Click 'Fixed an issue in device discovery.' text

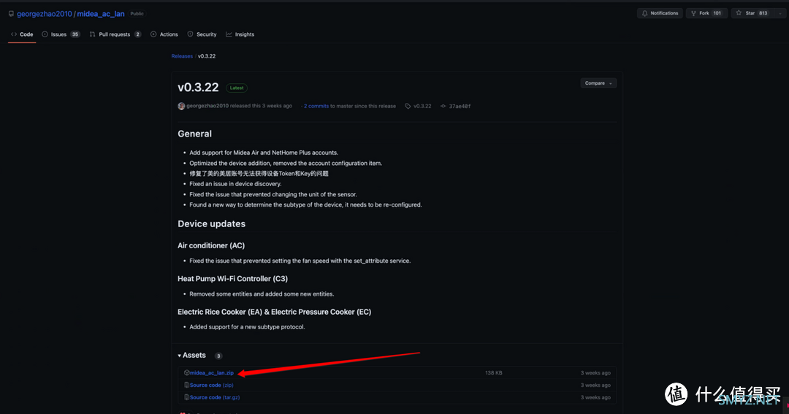click(x=235, y=184)
